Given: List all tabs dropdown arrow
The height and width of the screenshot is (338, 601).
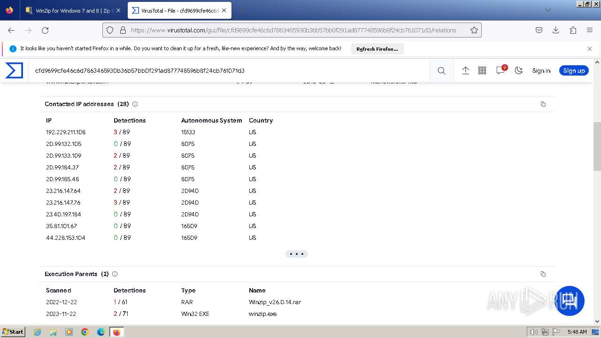Looking at the screenshot, I should click(547, 10).
